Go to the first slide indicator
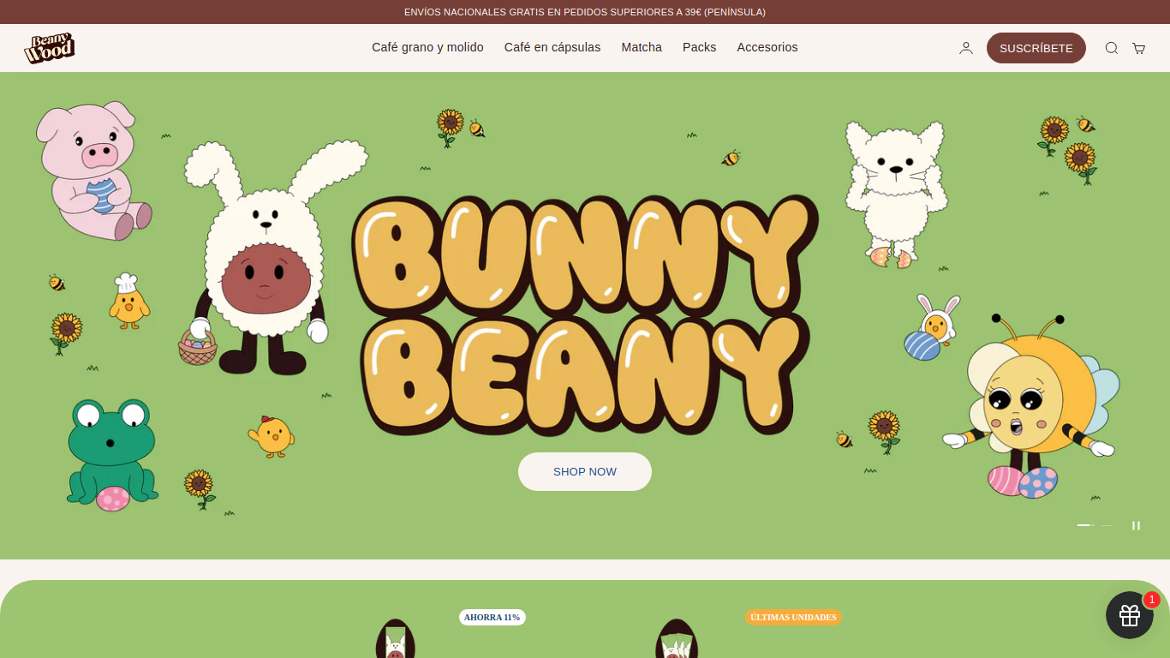 click(1085, 525)
